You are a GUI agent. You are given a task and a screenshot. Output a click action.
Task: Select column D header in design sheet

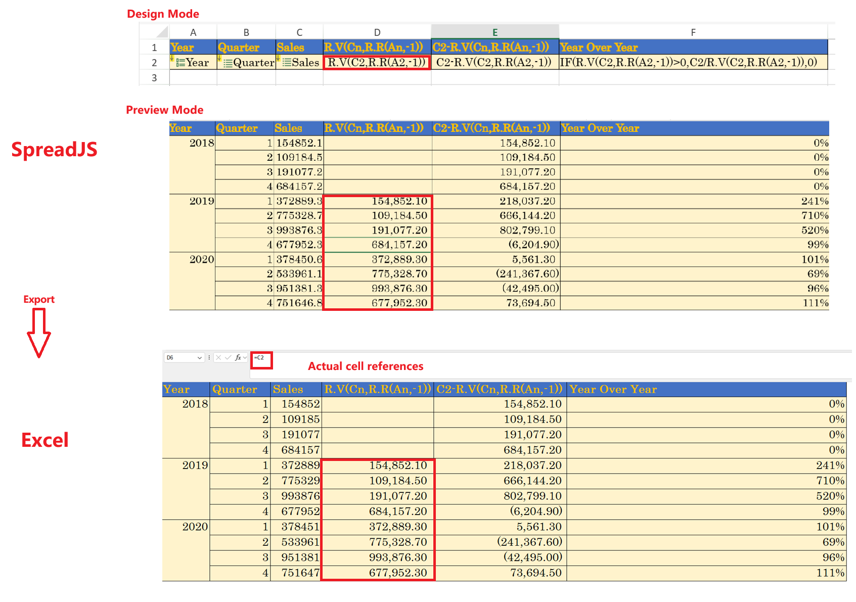coord(377,32)
